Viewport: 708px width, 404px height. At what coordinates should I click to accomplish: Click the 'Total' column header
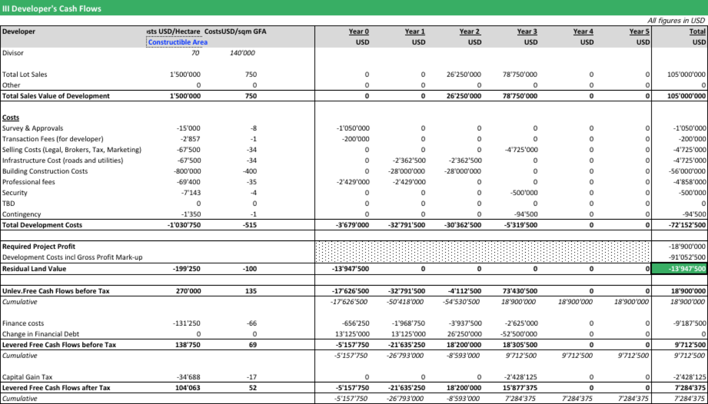point(697,31)
